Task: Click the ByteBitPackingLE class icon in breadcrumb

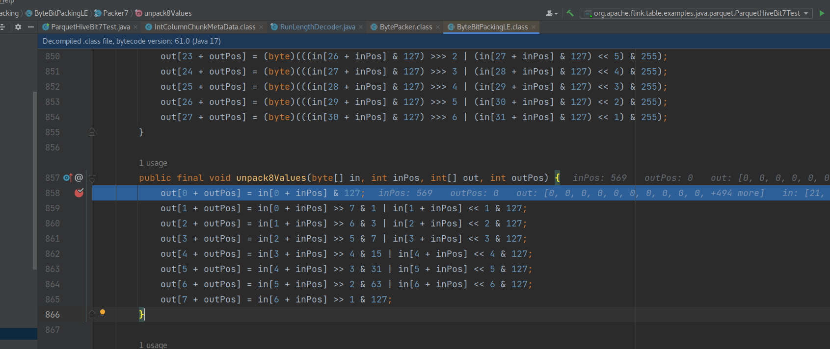Action: 29,13
